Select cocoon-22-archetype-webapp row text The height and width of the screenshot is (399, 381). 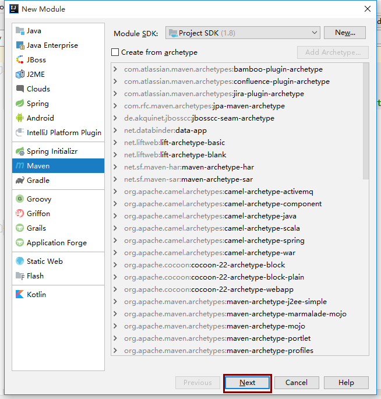coord(209,289)
